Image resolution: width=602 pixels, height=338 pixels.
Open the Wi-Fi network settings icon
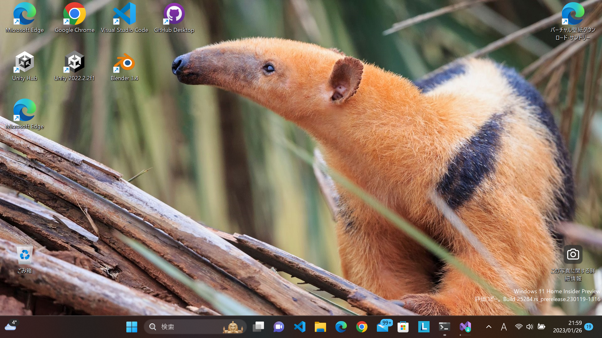pos(519,327)
